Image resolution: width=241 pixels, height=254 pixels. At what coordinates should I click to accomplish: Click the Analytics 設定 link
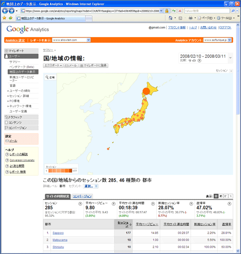coord(15,41)
